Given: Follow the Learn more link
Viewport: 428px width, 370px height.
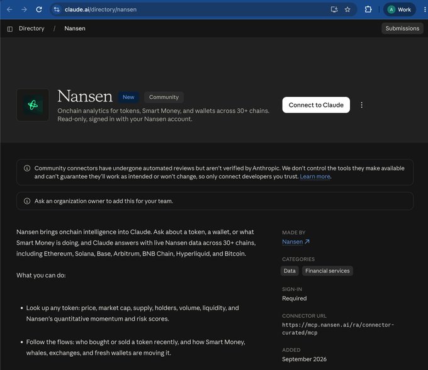Looking at the screenshot, I should click(x=315, y=177).
